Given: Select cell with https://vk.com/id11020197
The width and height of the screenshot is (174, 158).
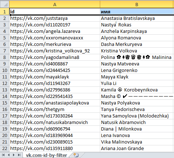Looking at the screenshot, I should [55, 25].
